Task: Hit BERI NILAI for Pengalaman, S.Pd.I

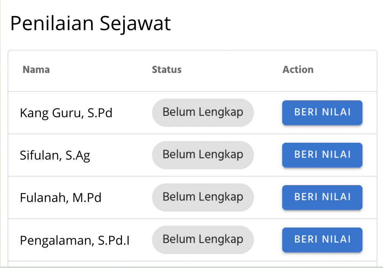Action: [322, 240]
